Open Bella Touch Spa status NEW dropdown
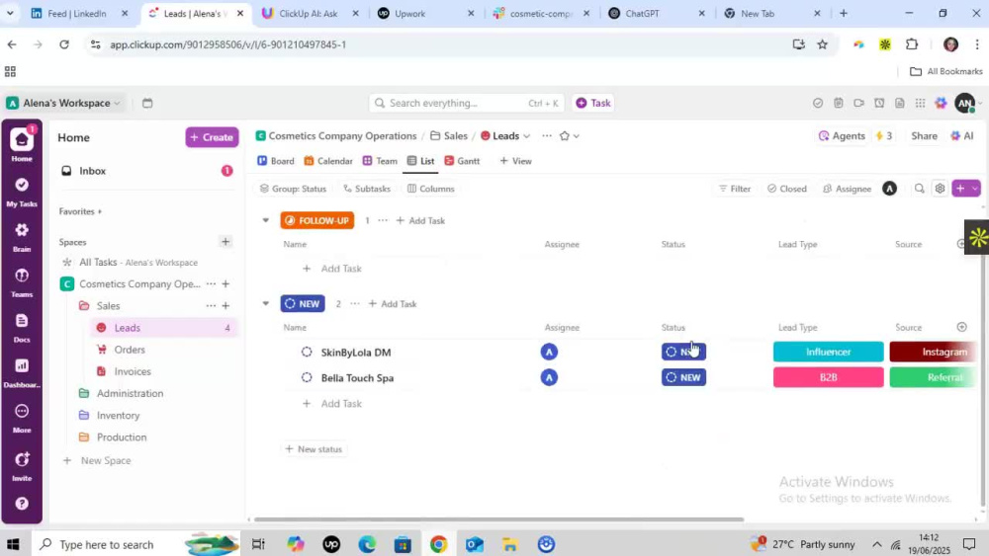This screenshot has height=556, width=989. [683, 378]
